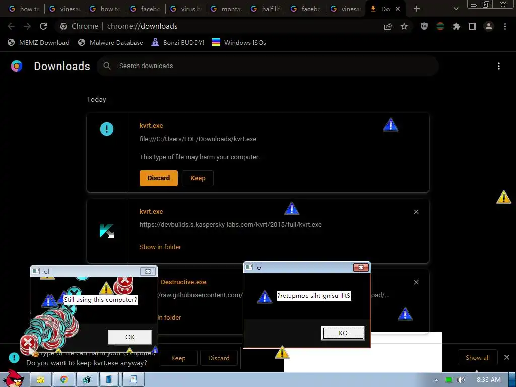Open the Malware Database bookmark
Screen dimensions: 516x387
[x=110, y=42]
